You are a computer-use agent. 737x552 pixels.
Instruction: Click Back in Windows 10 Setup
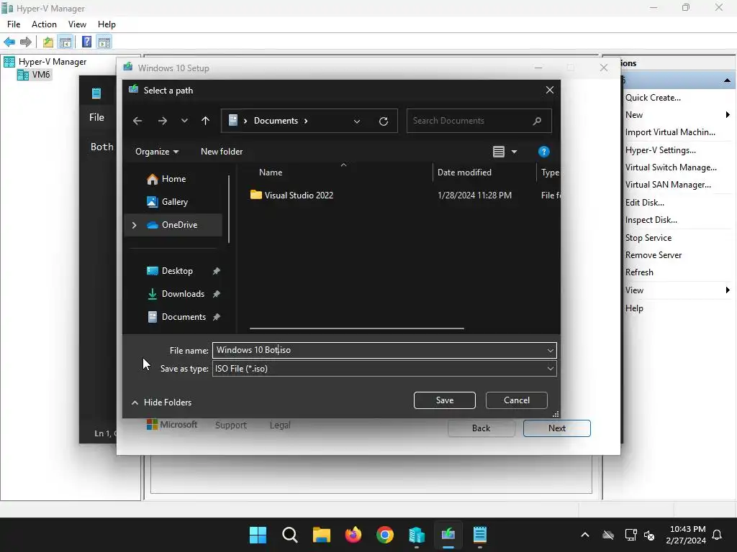pyautogui.click(x=481, y=428)
